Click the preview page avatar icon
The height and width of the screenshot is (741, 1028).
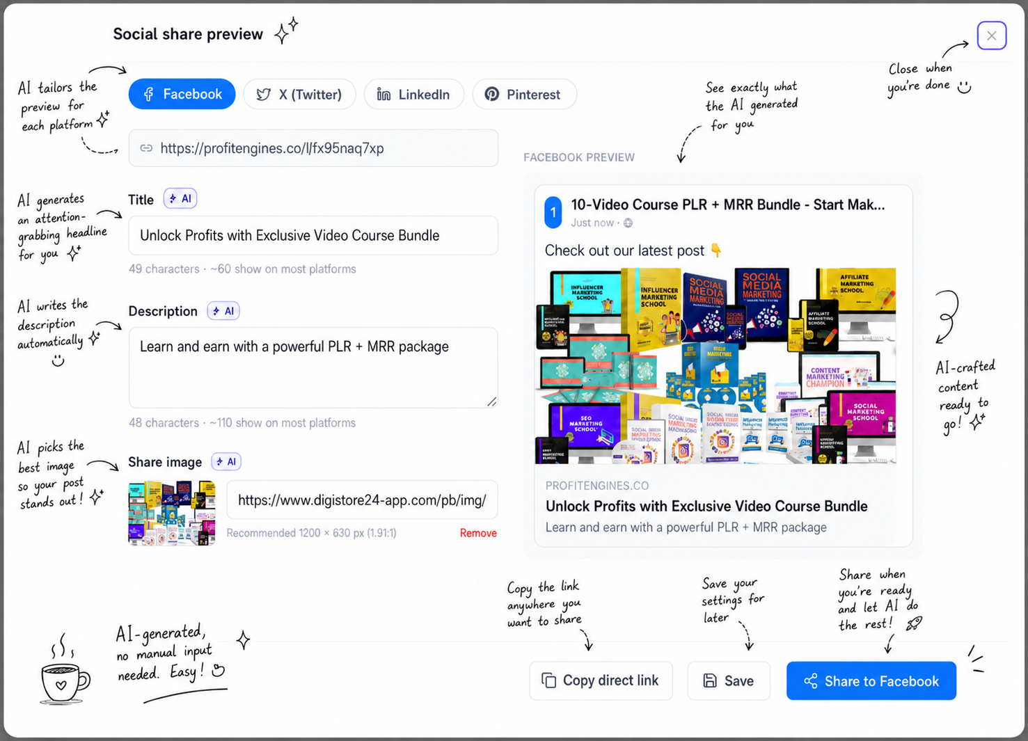pyautogui.click(x=553, y=212)
